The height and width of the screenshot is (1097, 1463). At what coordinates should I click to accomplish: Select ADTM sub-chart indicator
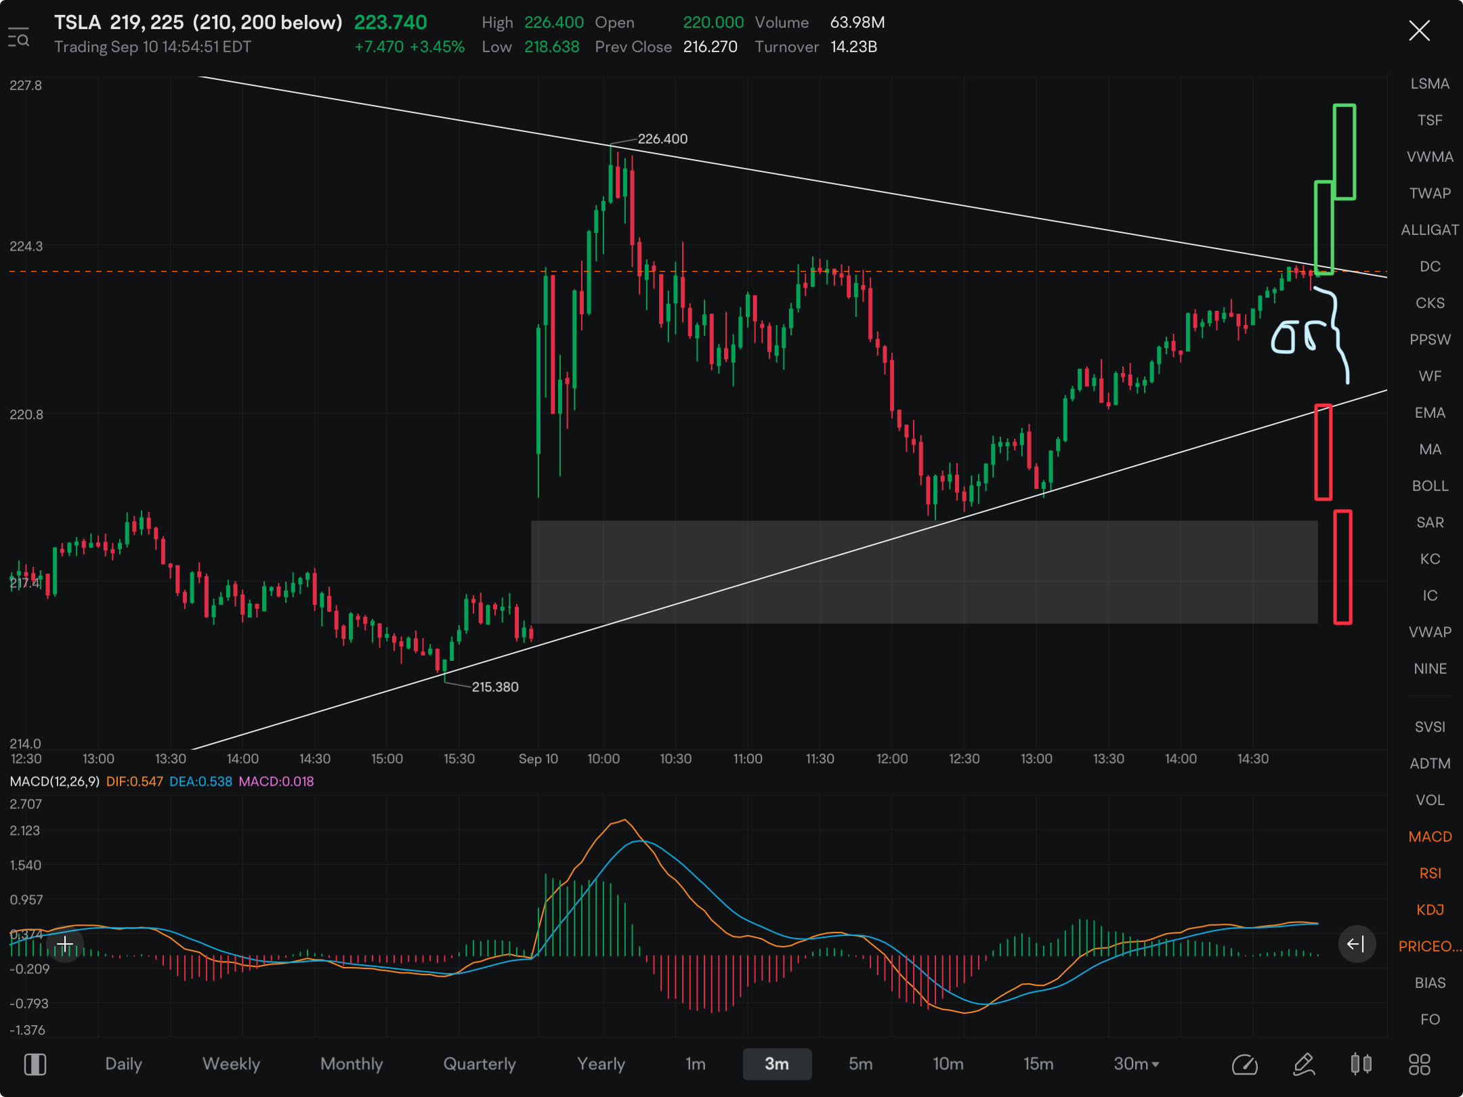click(x=1430, y=763)
